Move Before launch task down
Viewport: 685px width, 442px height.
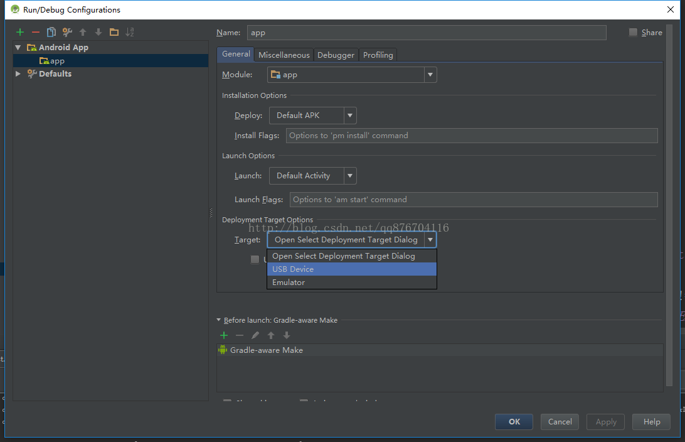point(287,335)
